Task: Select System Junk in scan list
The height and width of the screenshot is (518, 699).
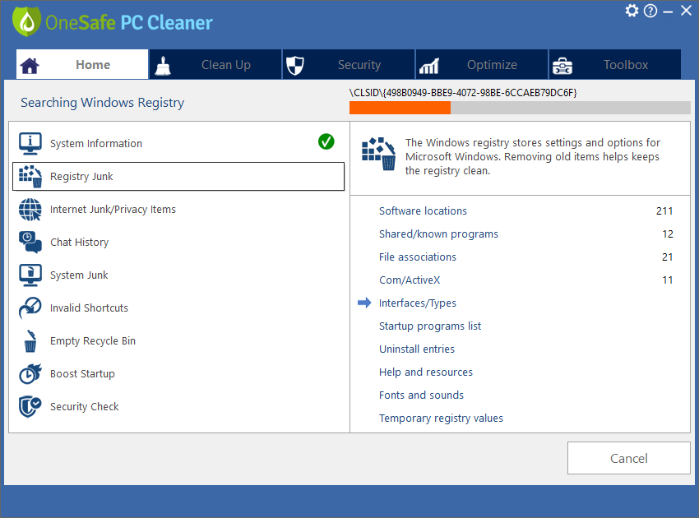Action: pyautogui.click(x=178, y=275)
